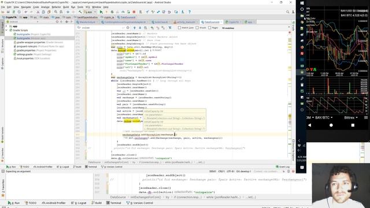This screenshot has height=208, width=370.
Task: Open the Refactor menu
Action: tap(56, 7)
